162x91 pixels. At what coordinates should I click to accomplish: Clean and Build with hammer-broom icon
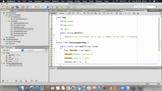coord(57,7)
